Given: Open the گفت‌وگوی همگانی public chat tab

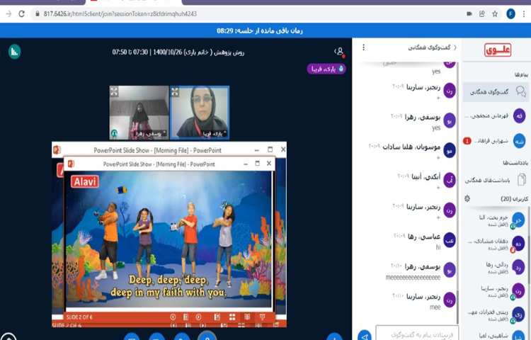Looking at the screenshot, I should [496, 92].
